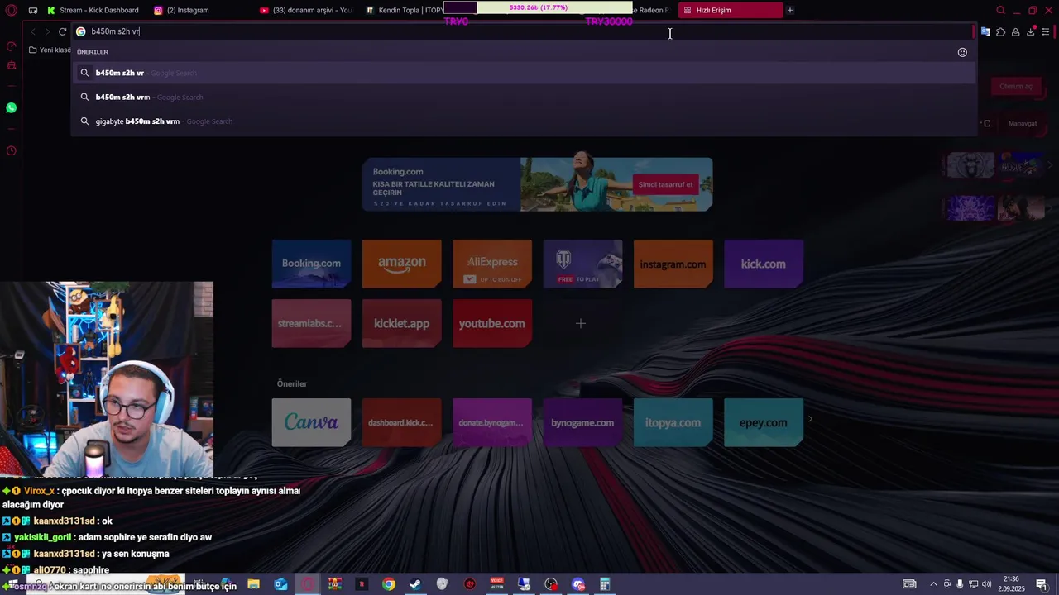Show next game thumbnails with top chevron
The image size is (1059, 595).
pos(1051,165)
